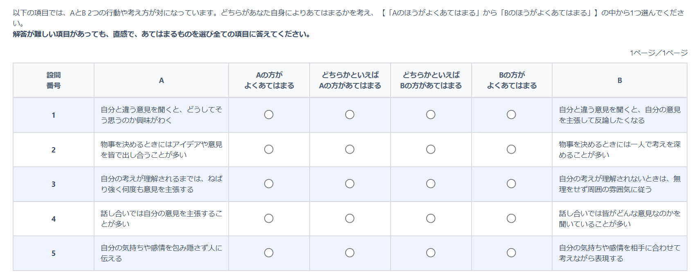
Task: Select 'どちらかといえばBの方があてはまる' for question 4
Action: click(431, 218)
